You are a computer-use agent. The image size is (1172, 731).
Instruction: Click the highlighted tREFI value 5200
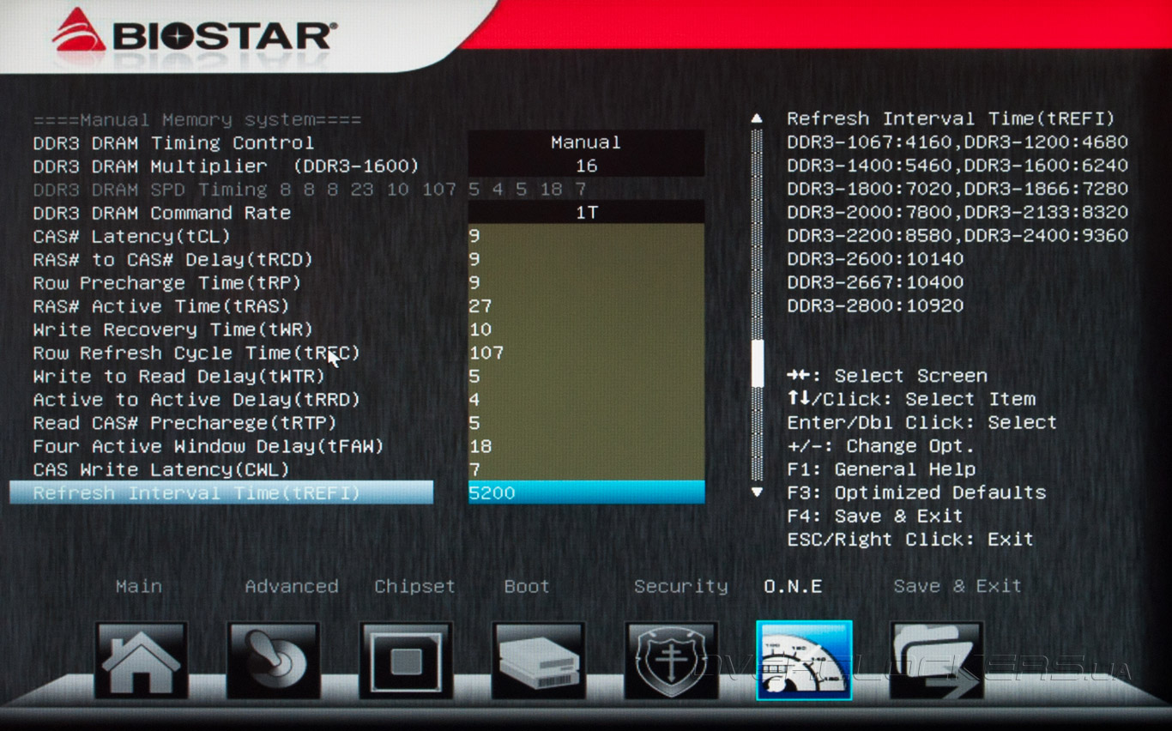tap(586, 492)
